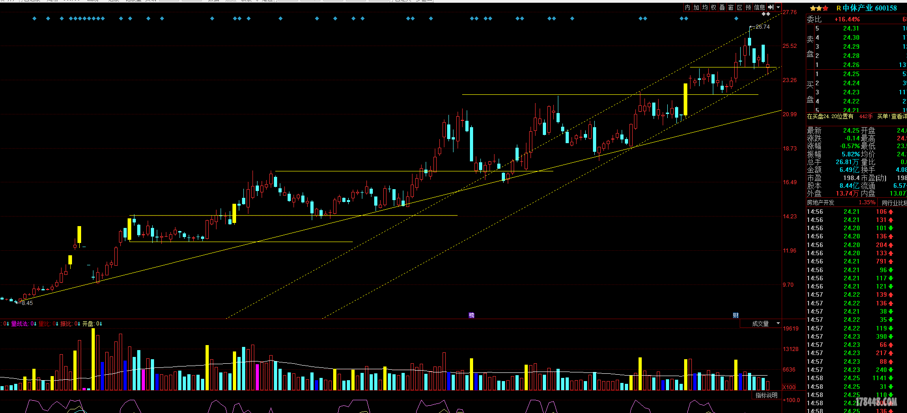Click the 预 alert toolbar button
The height and width of the screenshot is (413, 907).
(748, 7)
